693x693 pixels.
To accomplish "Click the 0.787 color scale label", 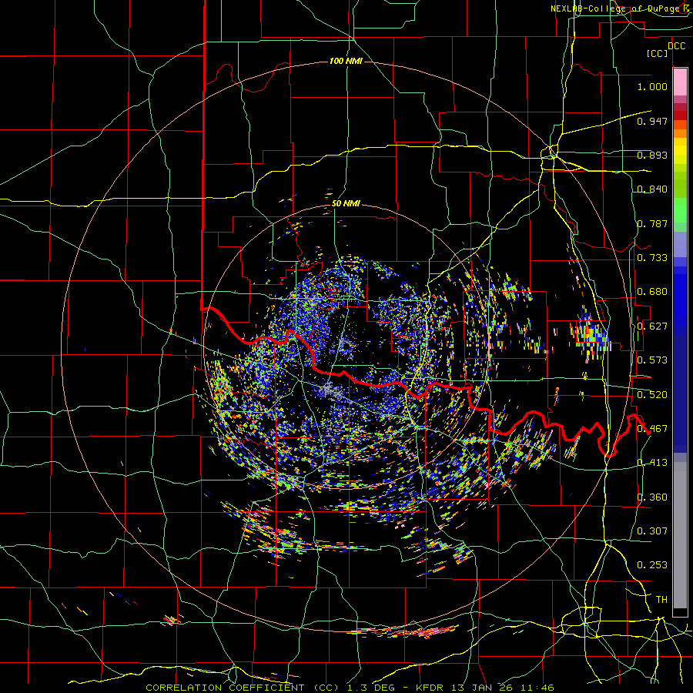I will click(x=652, y=223).
